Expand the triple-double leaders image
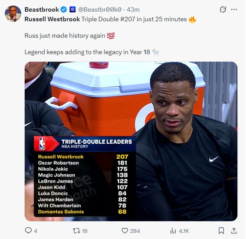 coord(131,141)
